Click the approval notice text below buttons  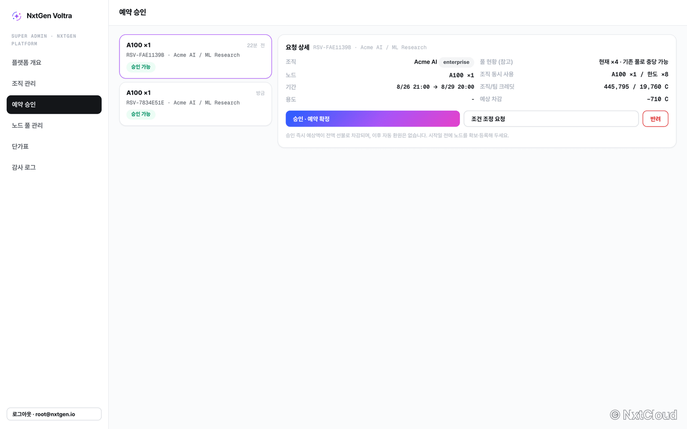398,136
